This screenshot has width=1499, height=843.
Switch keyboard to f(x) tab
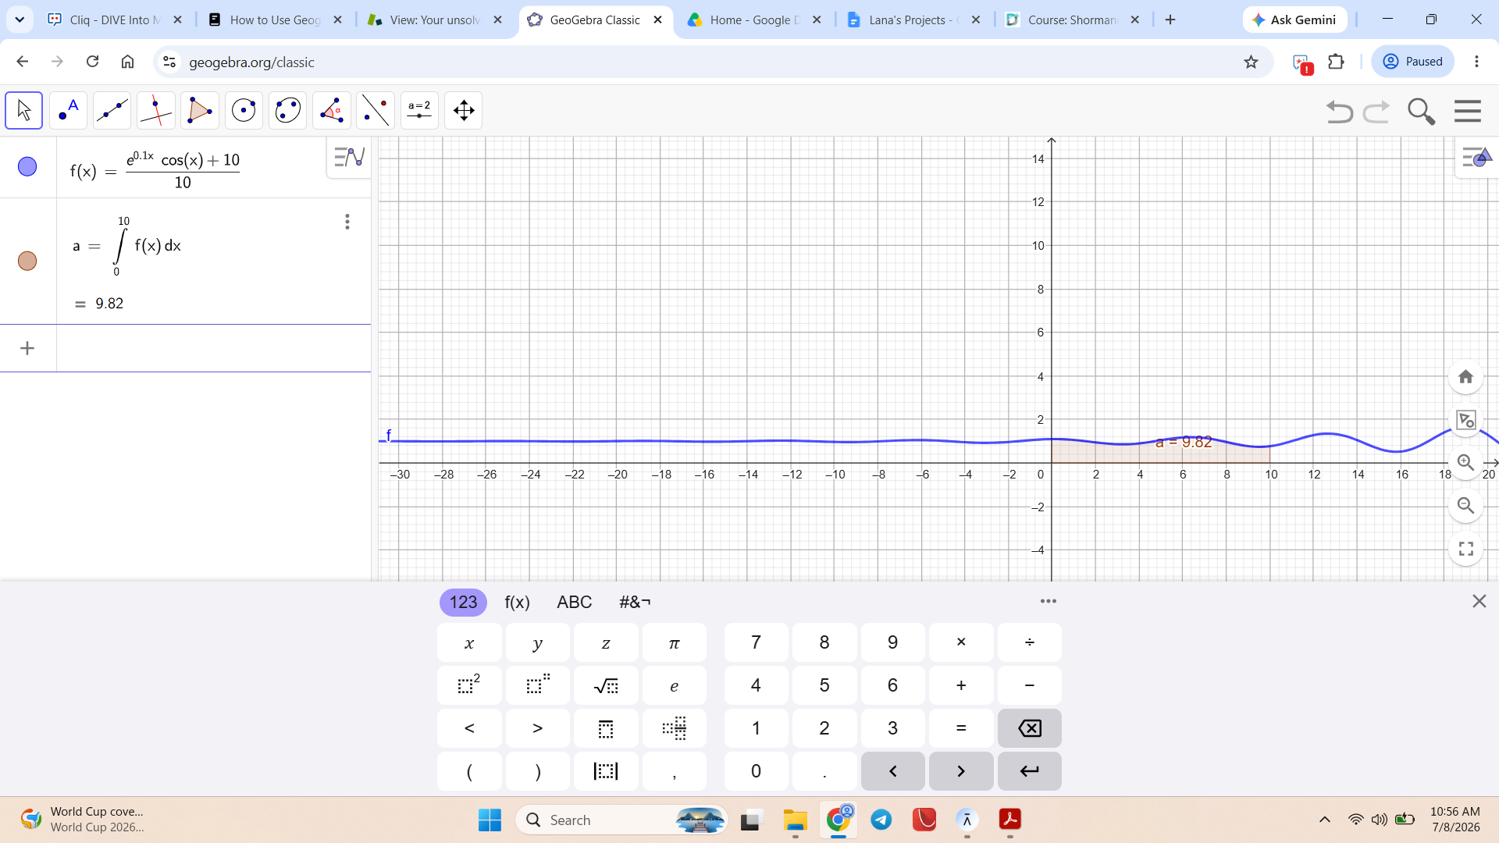pos(517,602)
